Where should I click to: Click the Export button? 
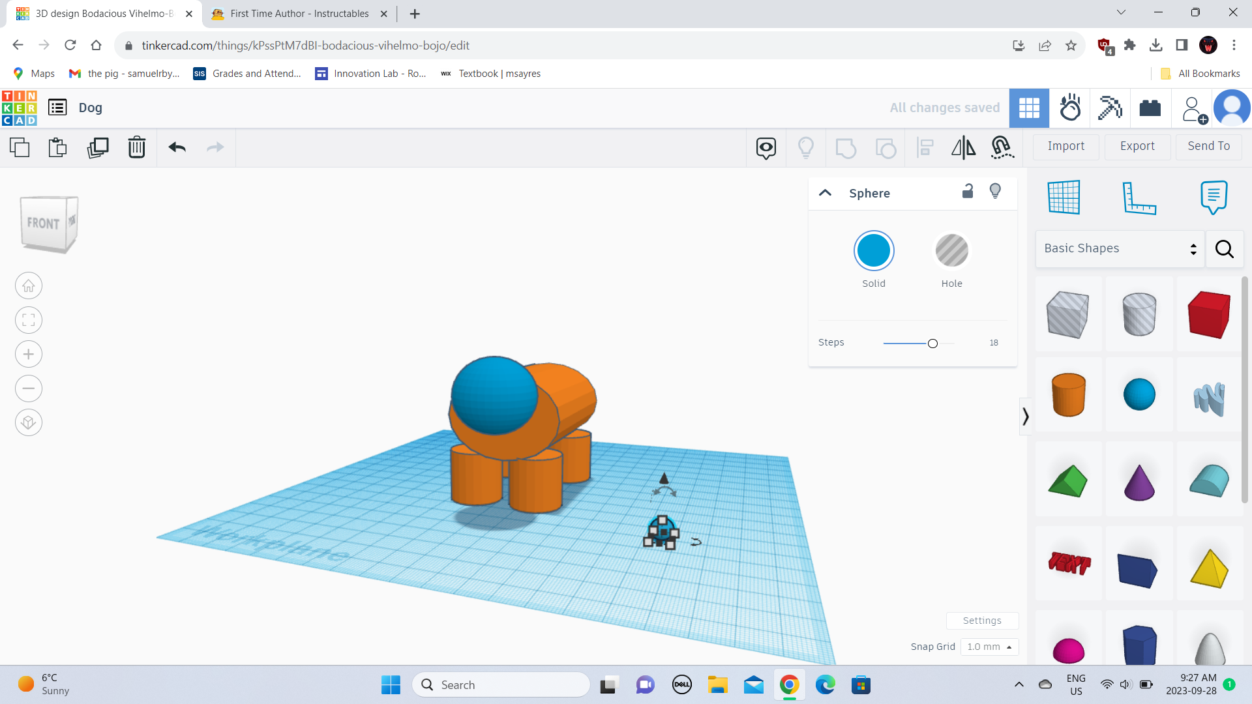[x=1137, y=146]
